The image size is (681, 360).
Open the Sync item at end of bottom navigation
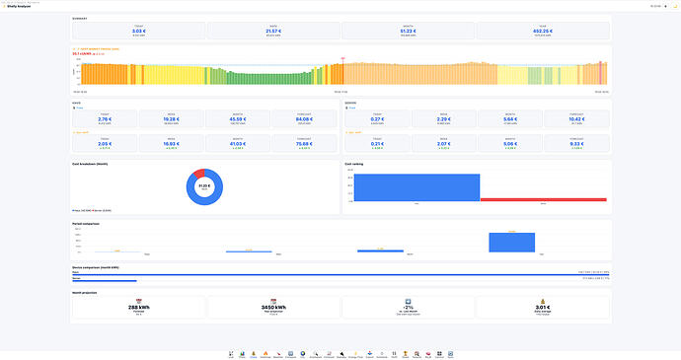coord(450,355)
